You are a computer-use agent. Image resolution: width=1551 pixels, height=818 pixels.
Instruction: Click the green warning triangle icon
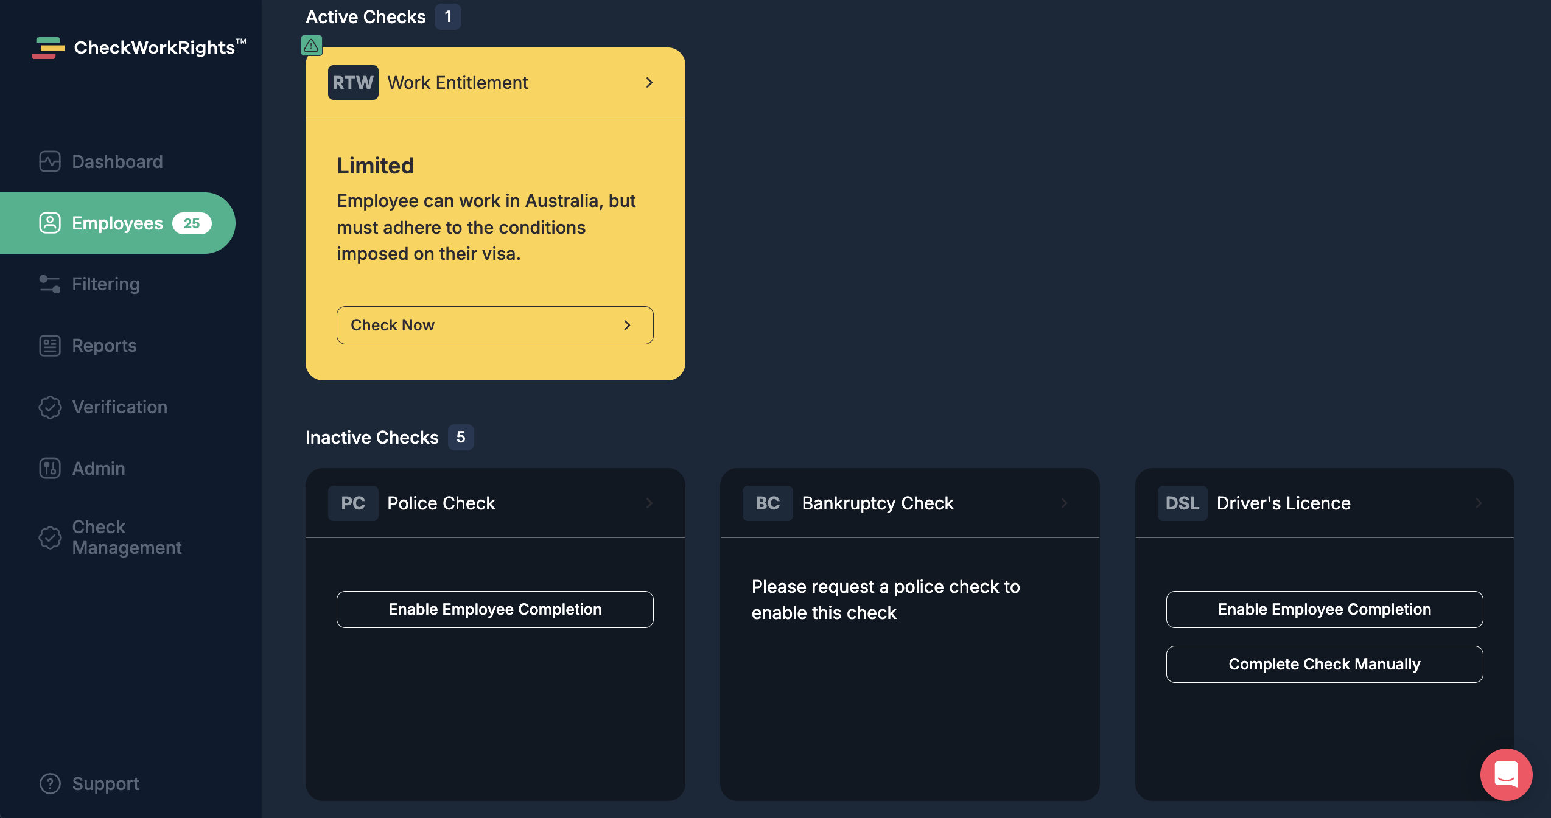[x=312, y=45]
